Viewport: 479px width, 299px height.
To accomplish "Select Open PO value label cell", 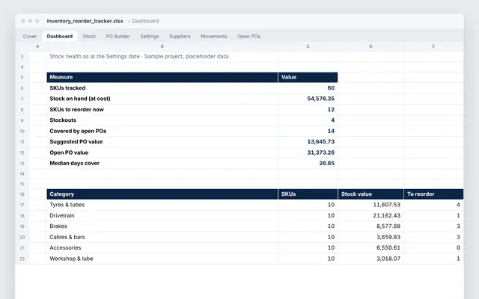I will 162,152.
